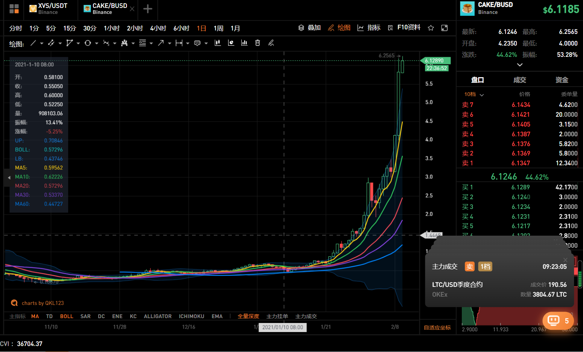Click the grid layout icon at top left

[14, 9]
